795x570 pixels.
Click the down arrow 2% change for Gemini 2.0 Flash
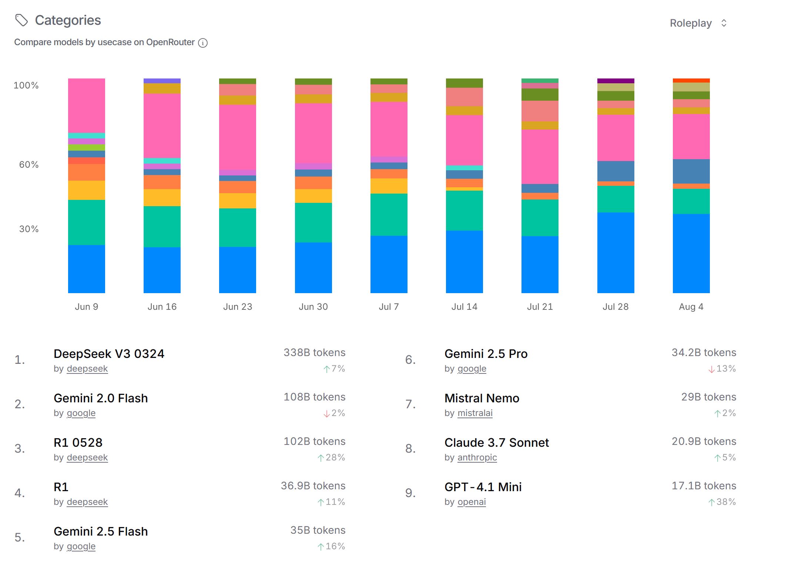[334, 413]
